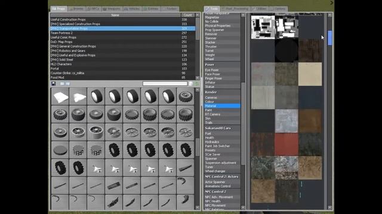This screenshot has height=214, width=382.
Task: Click the tools list scroll-up arrow
Action: point(243,15)
